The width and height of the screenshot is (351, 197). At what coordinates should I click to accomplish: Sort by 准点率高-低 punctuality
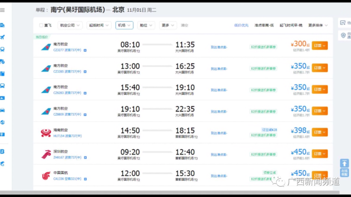(x=264, y=25)
